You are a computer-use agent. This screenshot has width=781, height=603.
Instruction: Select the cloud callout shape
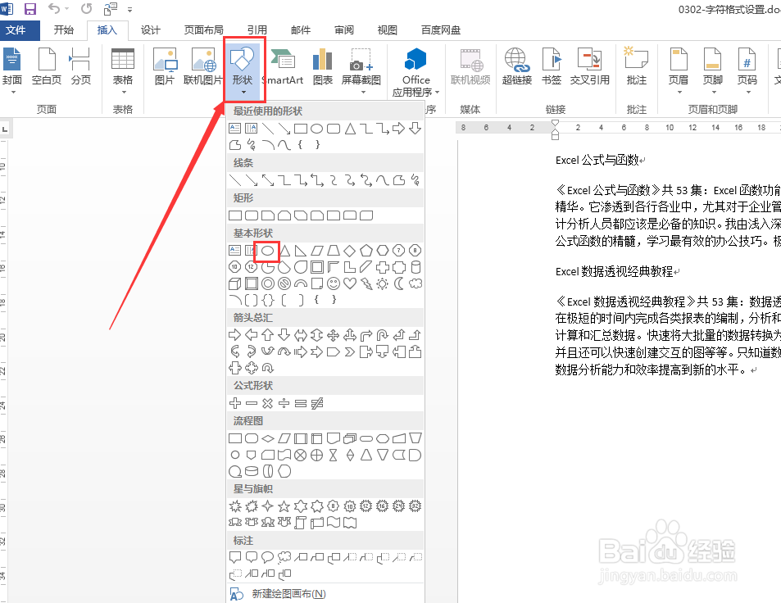click(284, 556)
